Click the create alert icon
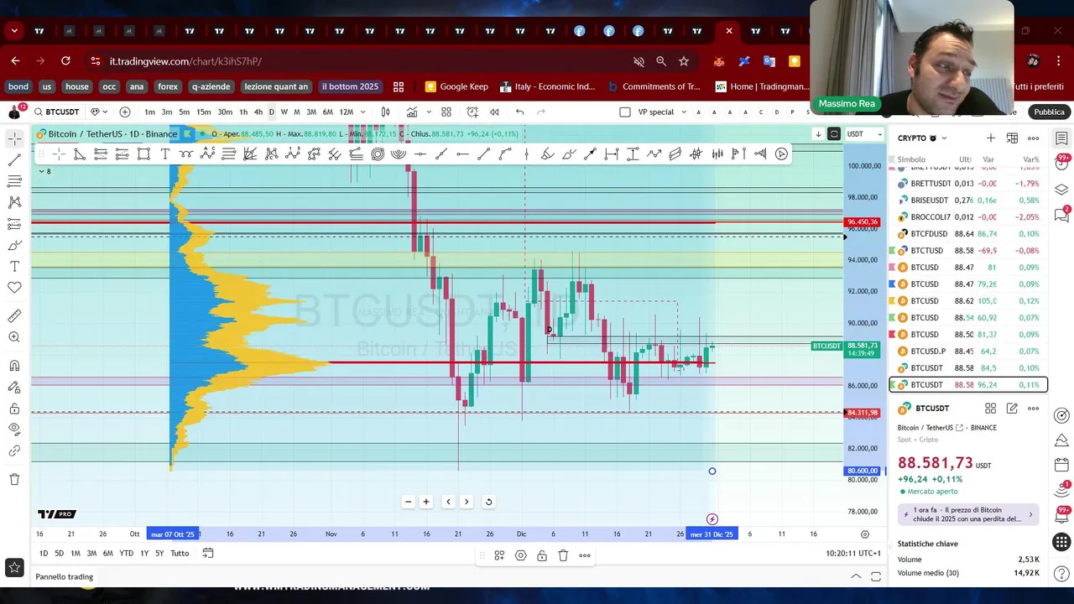Screen dimensions: 1074x604 (472, 112)
